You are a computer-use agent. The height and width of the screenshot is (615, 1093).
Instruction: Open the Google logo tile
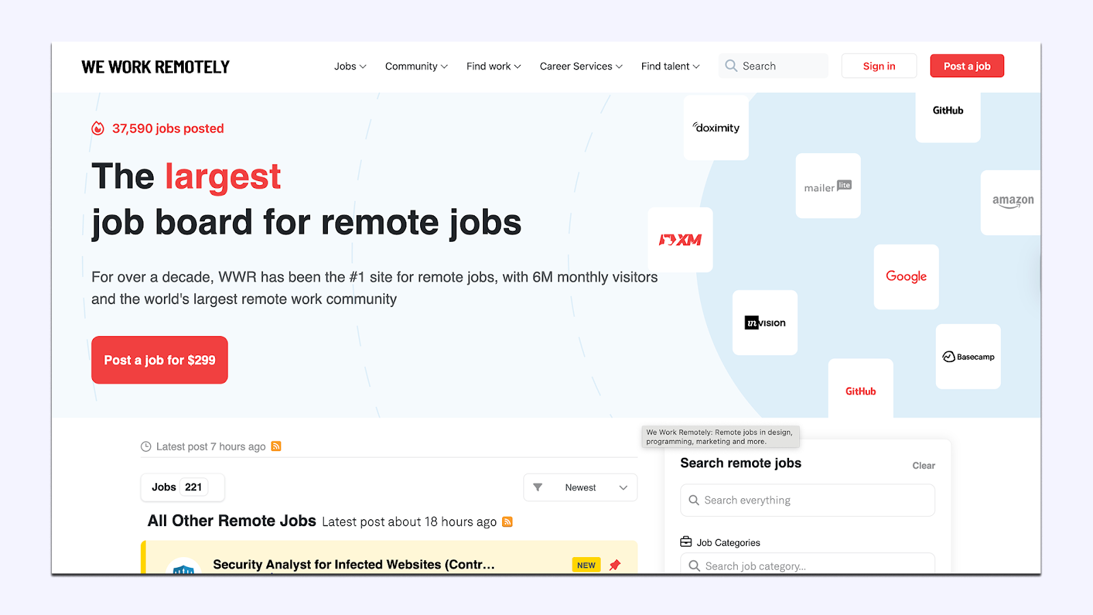tap(907, 277)
